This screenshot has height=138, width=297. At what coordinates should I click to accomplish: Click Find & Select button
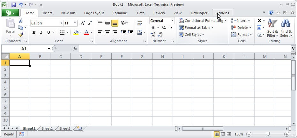[286, 28]
